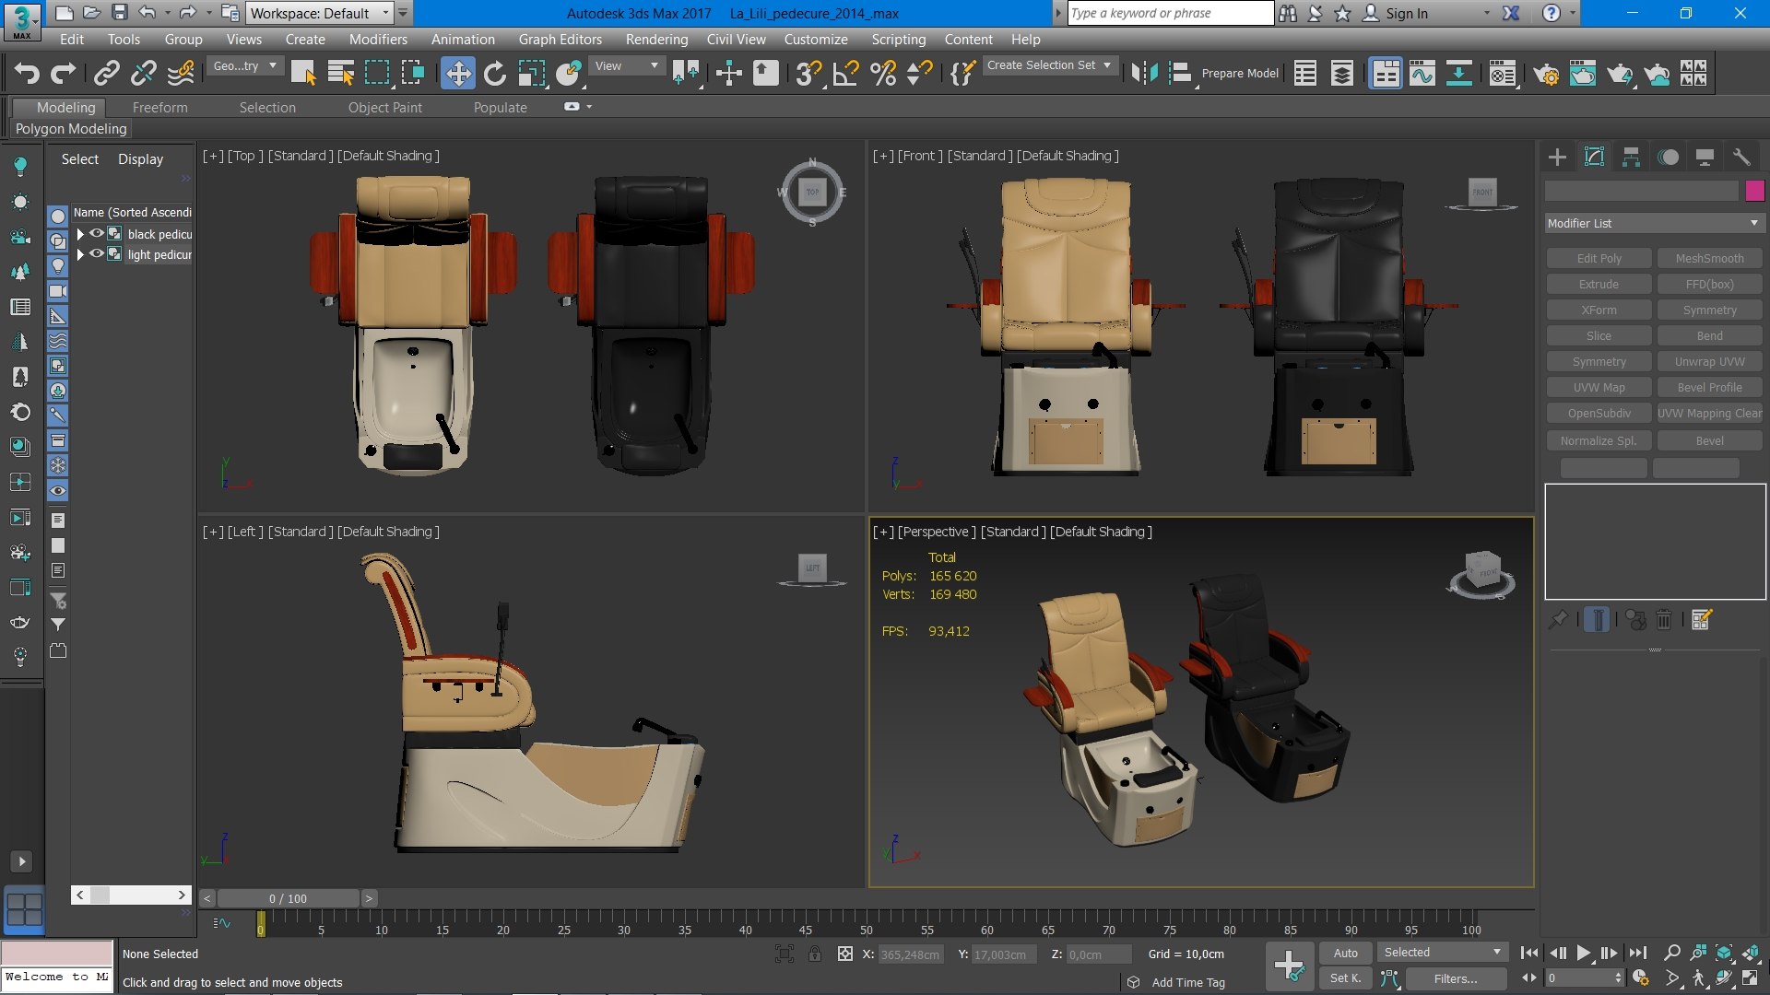Click the Play Animation button
Screen dimensions: 1770x995
1583,953
